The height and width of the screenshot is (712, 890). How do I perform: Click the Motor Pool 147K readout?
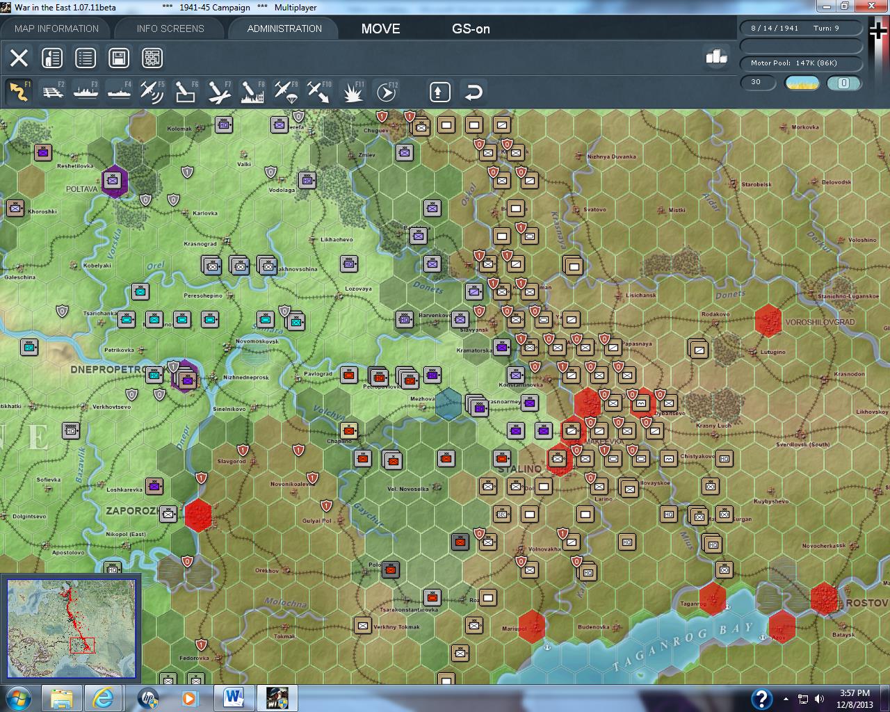pos(801,63)
